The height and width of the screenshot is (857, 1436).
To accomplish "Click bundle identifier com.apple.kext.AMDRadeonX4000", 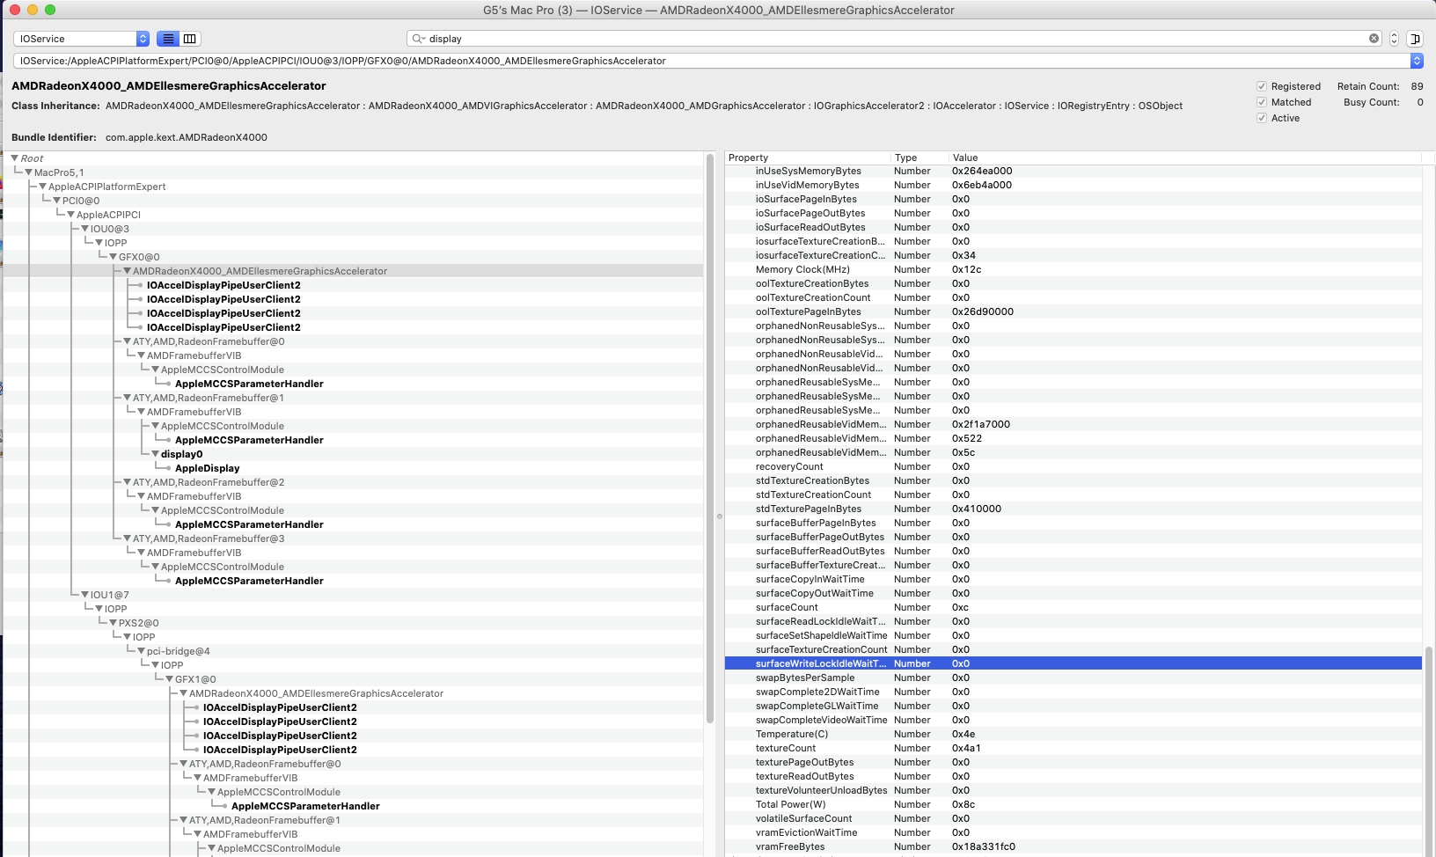I will (186, 137).
